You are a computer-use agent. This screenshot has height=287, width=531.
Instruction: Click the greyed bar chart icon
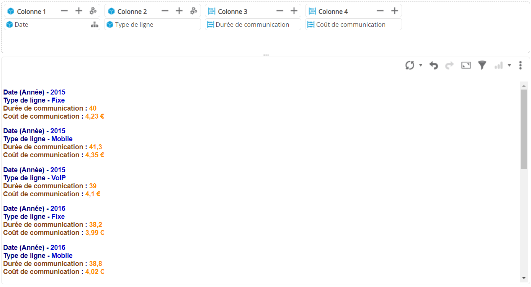coord(498,66)
